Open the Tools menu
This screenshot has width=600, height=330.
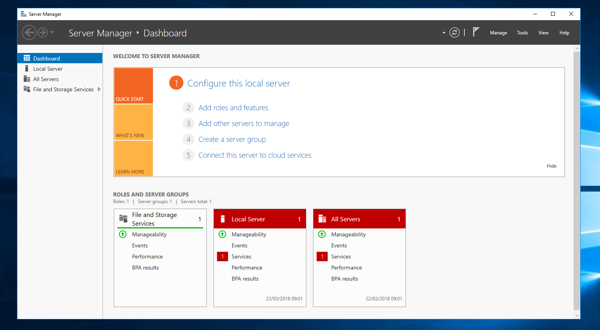(x=522, y=32)
